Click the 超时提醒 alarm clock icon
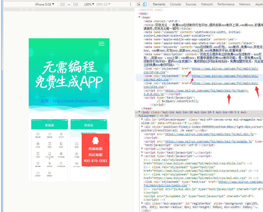Screen dimensions: 263x212 coord(38,163)
